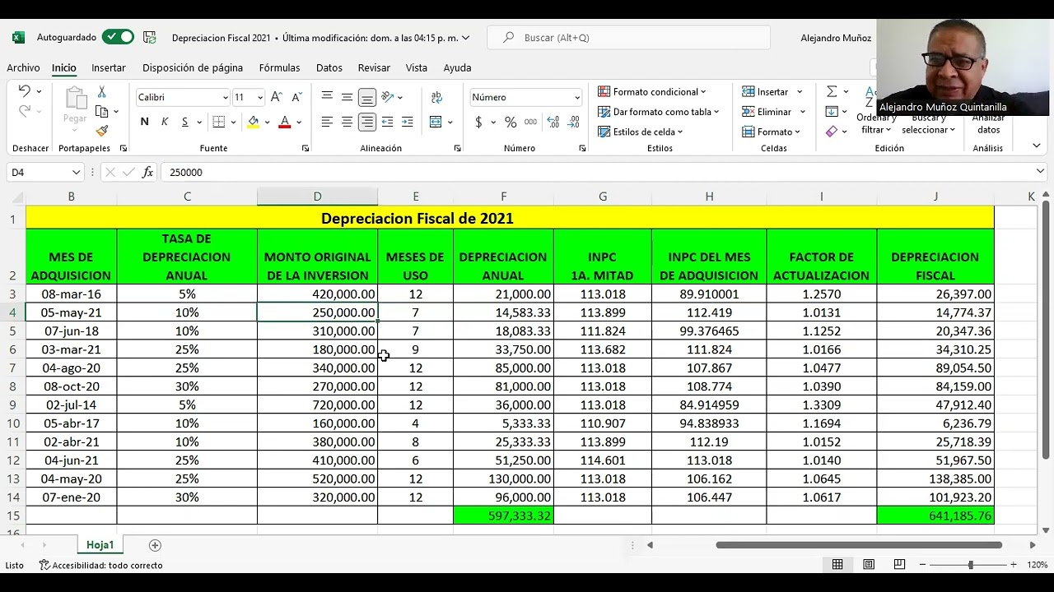Viewport: 1054px width, 592px height.
Task: Expand the Name Box dropdown
Action: pos(76,172)
